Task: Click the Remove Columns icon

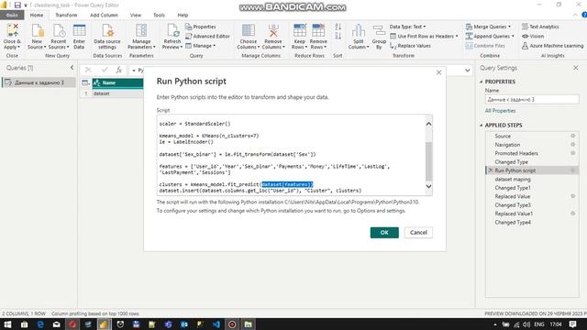Action: coord(273,36)
